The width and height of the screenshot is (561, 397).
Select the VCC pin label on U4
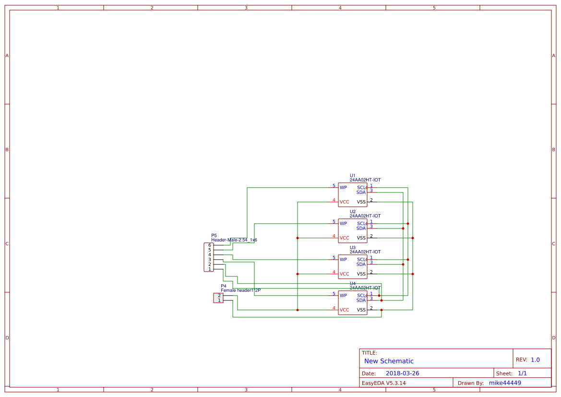(x=344, y=310)
